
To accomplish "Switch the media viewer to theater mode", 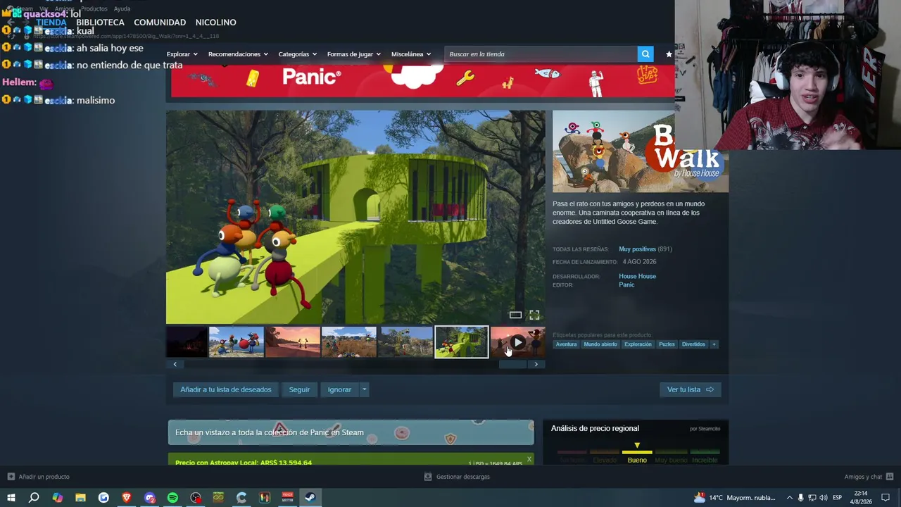I will (x=515, y=315).
